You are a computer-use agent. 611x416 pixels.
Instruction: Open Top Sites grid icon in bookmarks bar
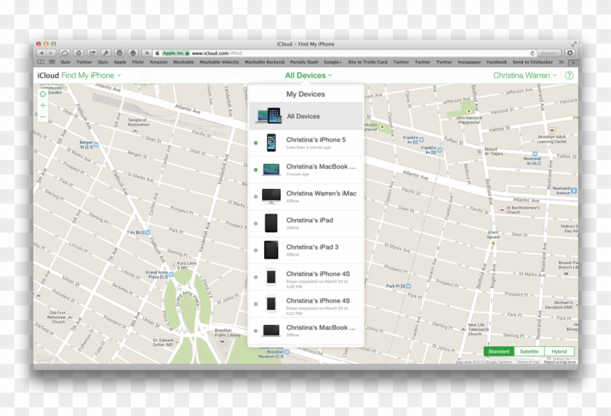point(52,62)
